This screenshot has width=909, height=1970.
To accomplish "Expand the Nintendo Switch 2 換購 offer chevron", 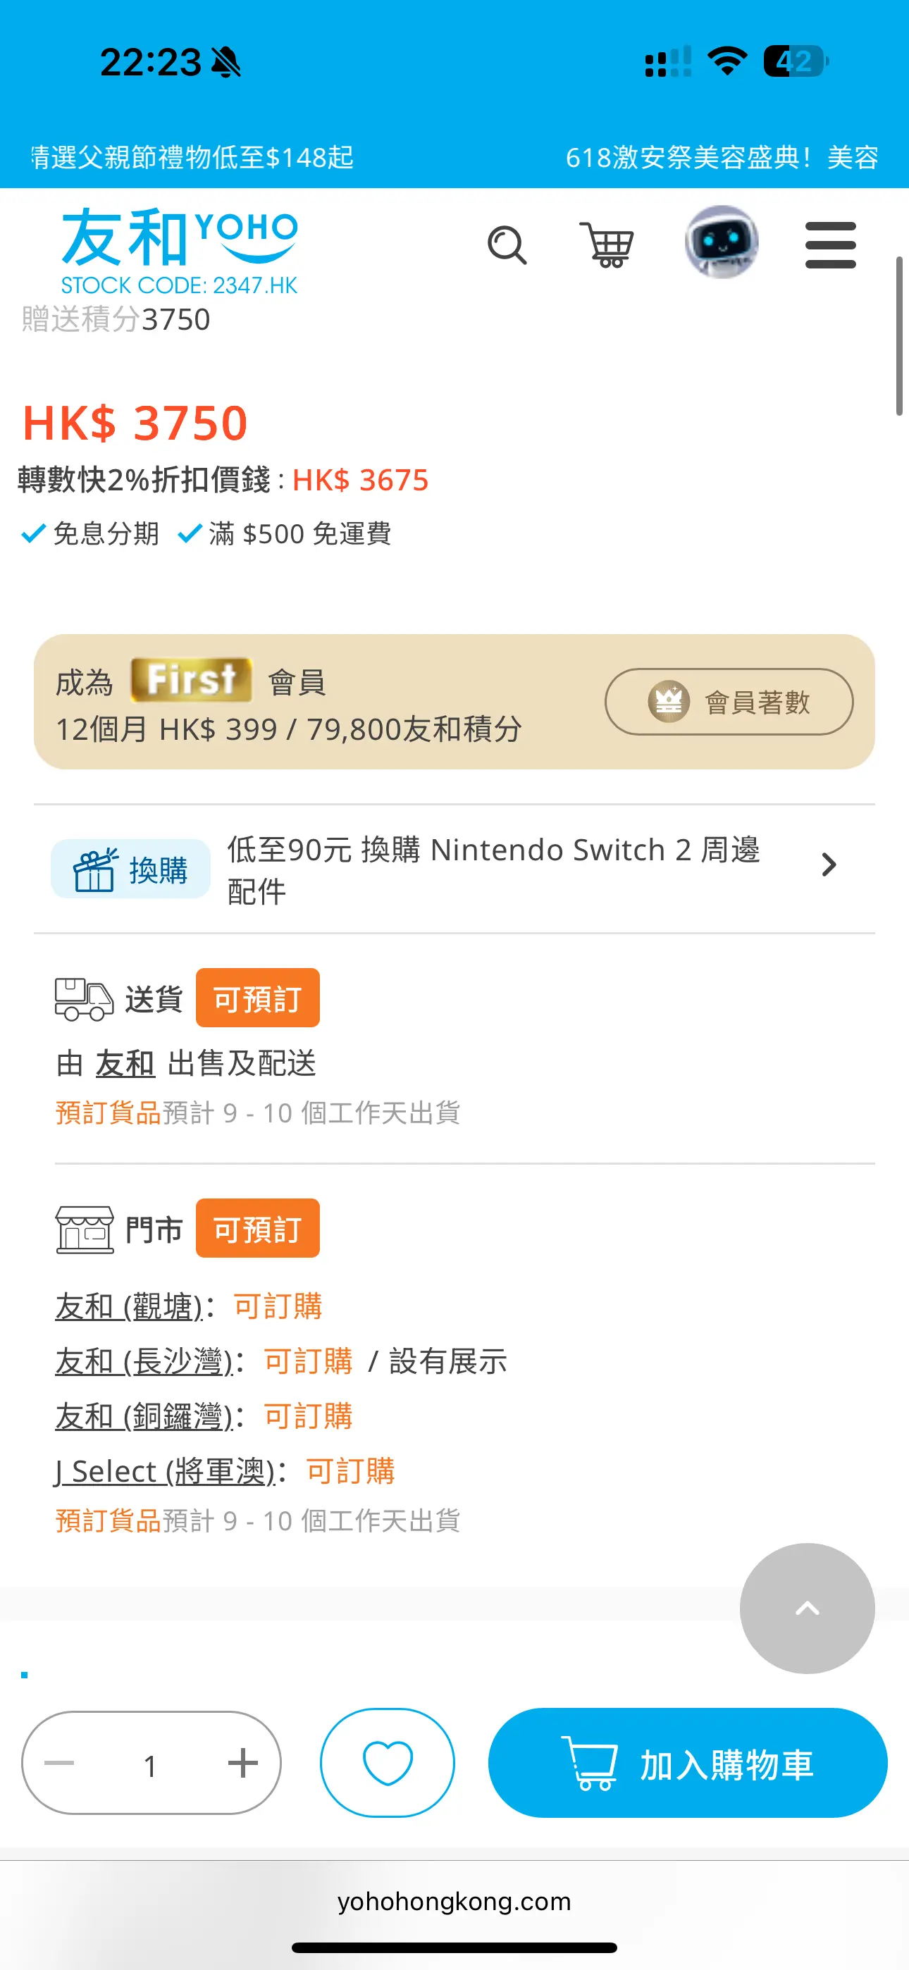I will tap(829, 865).
